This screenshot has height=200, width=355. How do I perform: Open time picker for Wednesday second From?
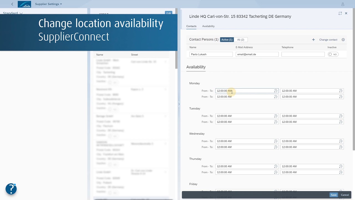[x=276, y=147]
